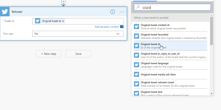Click the Add dynamic content link
221x110 pixels.
point(107,27)
